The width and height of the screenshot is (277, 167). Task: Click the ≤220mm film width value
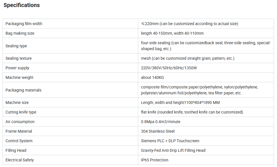[189, 24]
